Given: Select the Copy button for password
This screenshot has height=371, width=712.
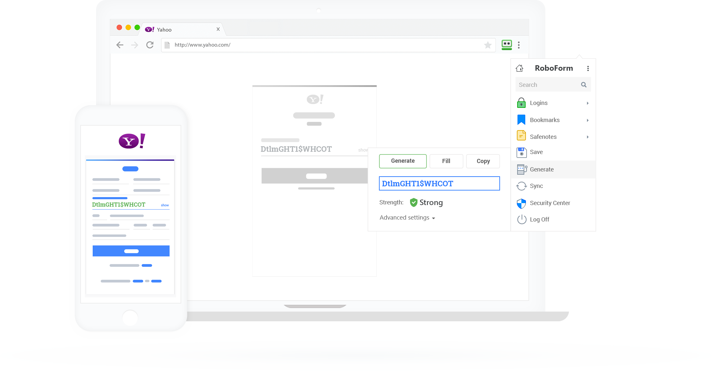Looking at the screenshot, I should coord(483,161).
